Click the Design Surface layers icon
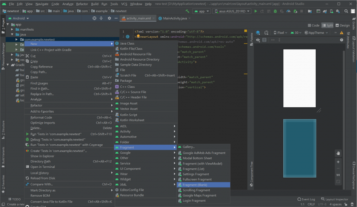The image size is (357, 207). point(258,33)
